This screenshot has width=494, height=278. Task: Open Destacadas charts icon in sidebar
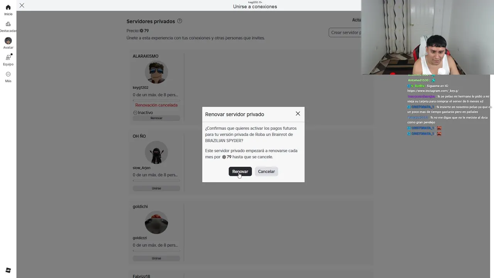click(8, 24)
